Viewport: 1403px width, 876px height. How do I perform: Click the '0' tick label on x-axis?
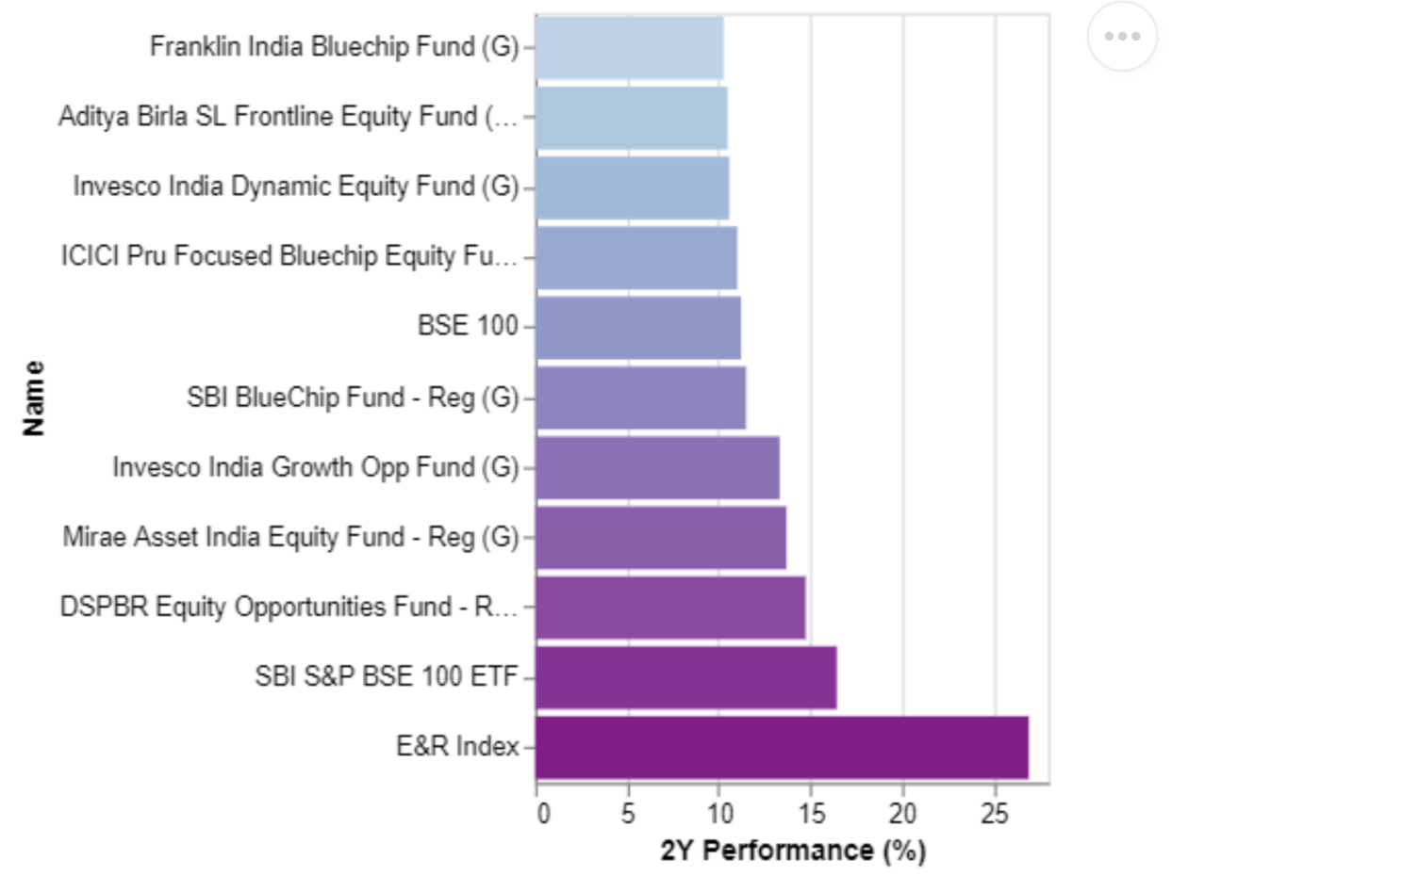click(x=543, y=814)
